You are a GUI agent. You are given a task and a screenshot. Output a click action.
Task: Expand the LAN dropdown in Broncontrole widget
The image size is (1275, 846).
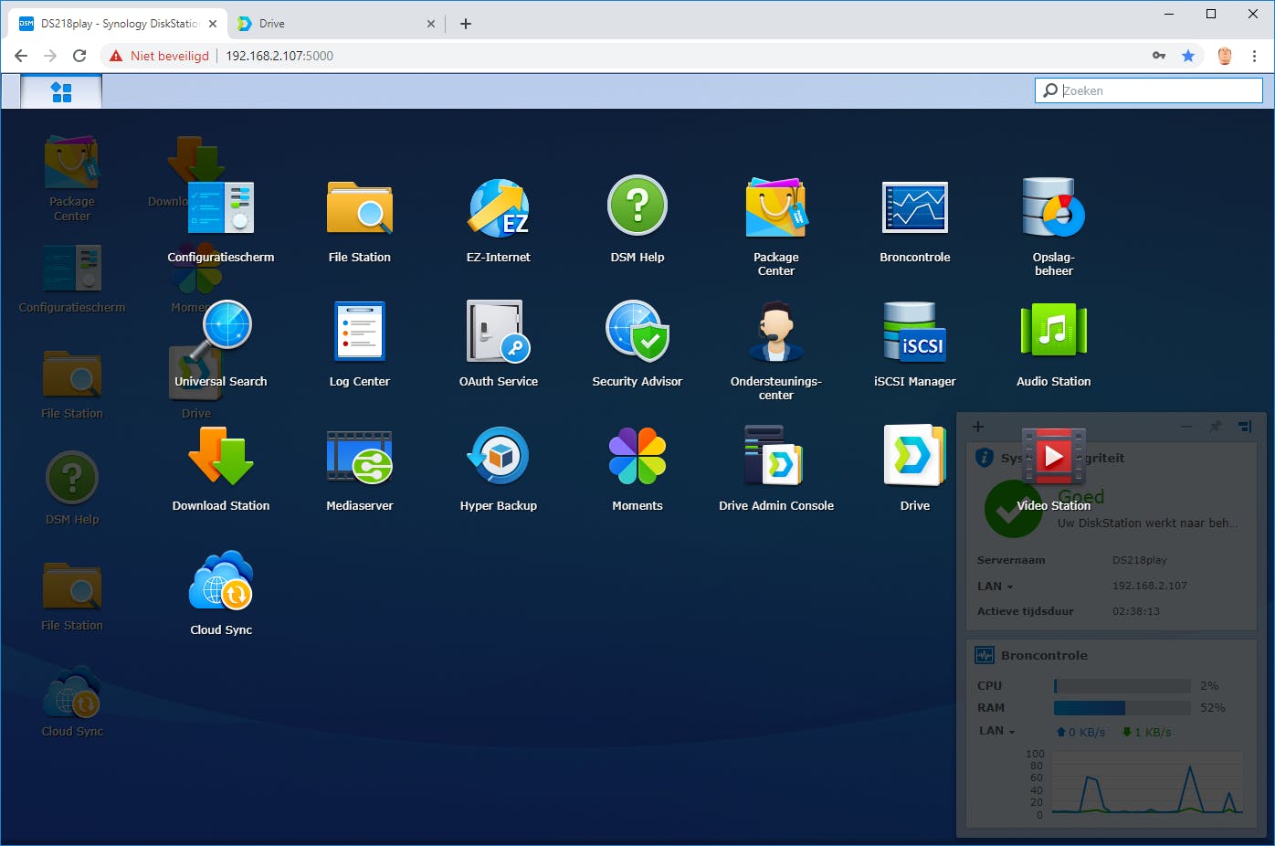tap(997, 731)
